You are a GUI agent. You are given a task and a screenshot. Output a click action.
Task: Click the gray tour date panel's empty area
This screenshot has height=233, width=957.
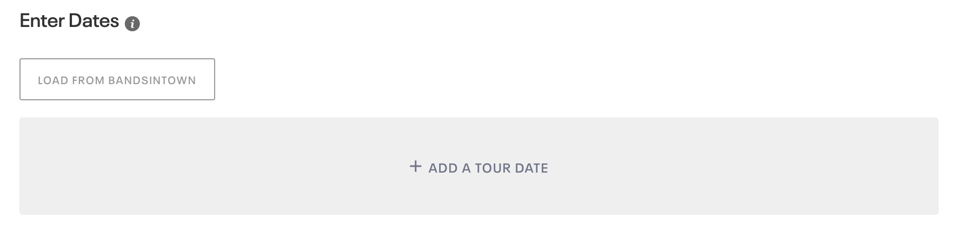(730, 166)
